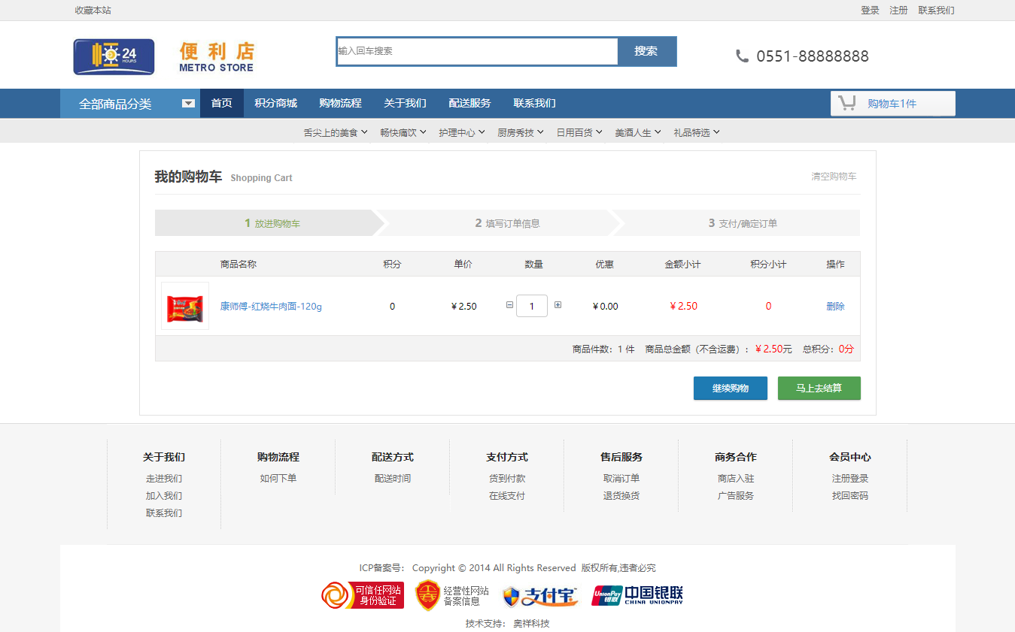This screenshot has height=632, width=1015.
Task: Click the China UnionPay logo
Action: 637,596
